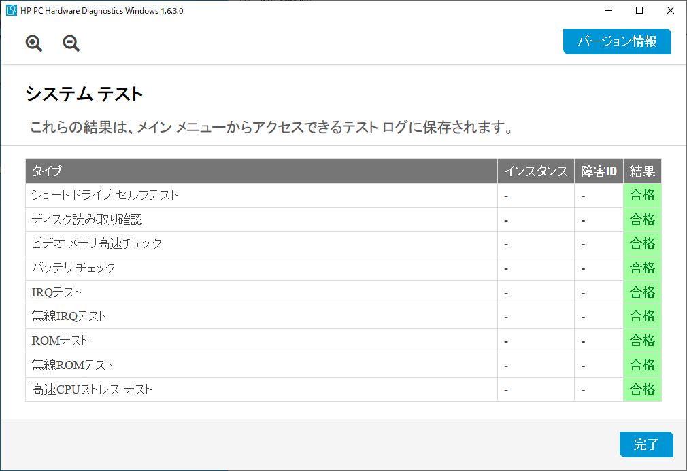Select the IRQテスト row name
Image resolution: width=687 pixels, height=471 pixels.
56,292
